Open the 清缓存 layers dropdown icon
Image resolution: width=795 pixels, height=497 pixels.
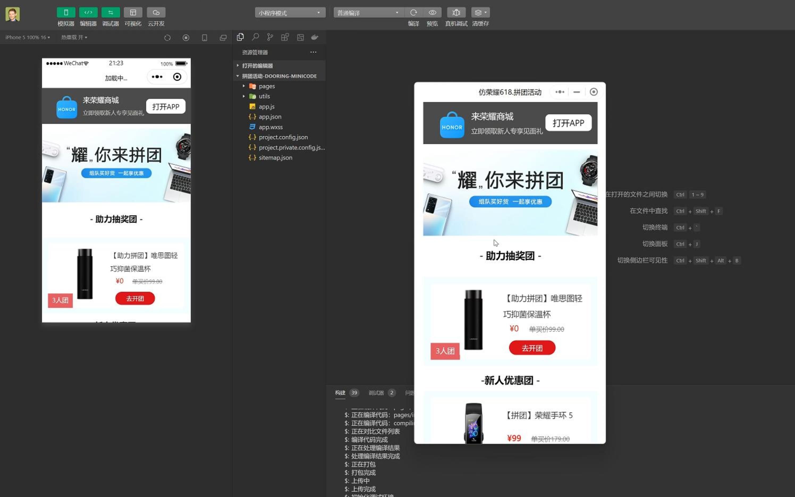click(480, 12)
